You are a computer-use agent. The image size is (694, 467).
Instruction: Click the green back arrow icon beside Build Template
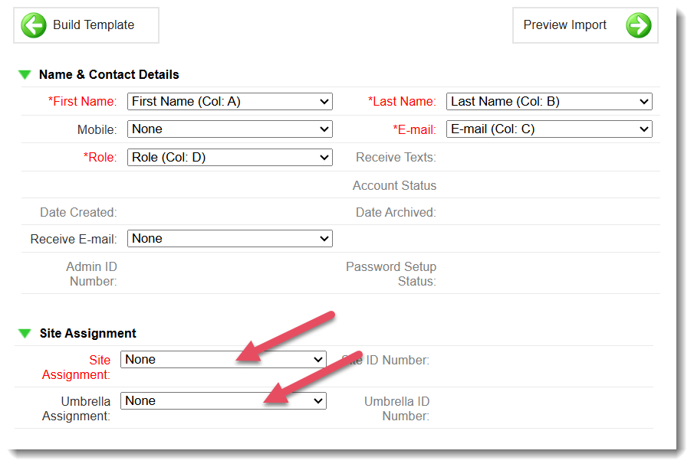[x=34, y=25]
